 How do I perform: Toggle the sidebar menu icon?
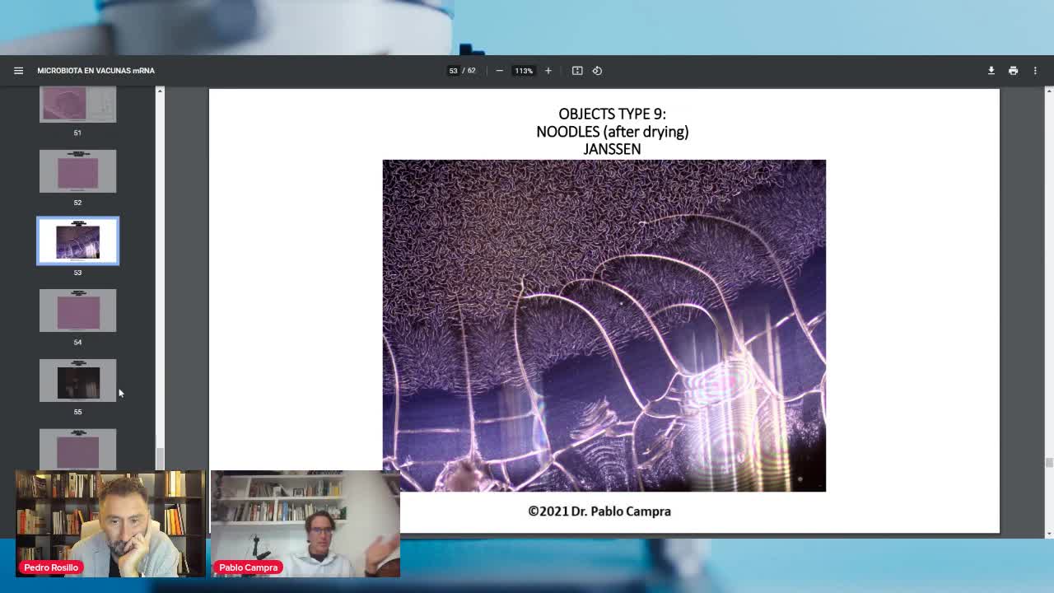coord(18,71)
